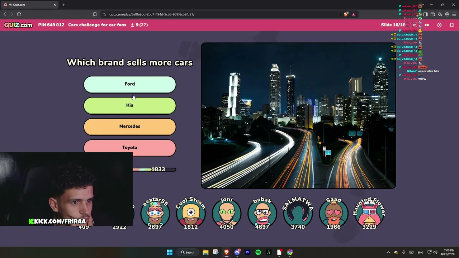Select the joni player avatar
459x258 pixels.
click(x=227, y=213)
